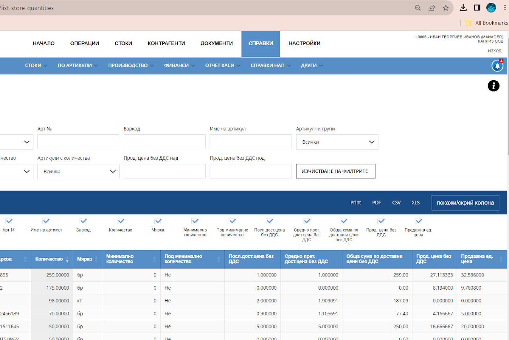Expand the Артикули с количества dropdown
509x340 pixels.
(78, 172)
